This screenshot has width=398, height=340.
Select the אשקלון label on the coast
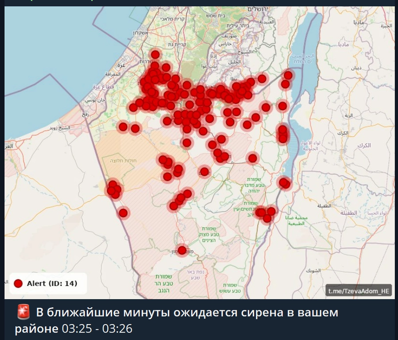[140, 33]
